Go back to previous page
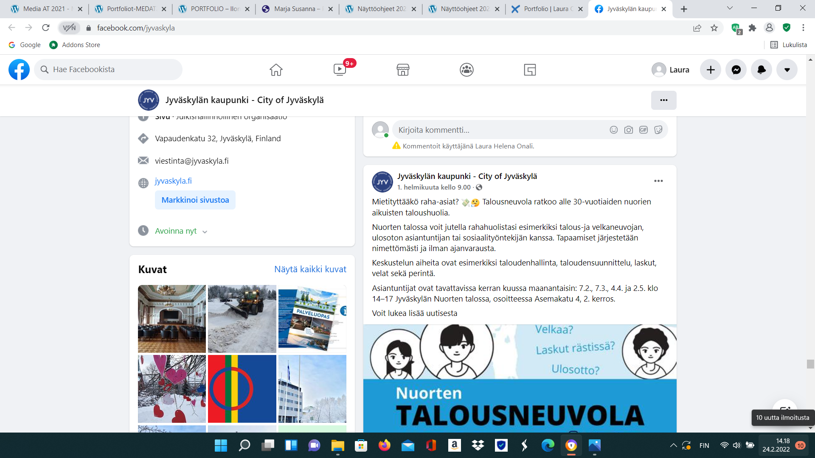Image resolution: width=815 pixels, height=458 pixels. coord(11,28)
